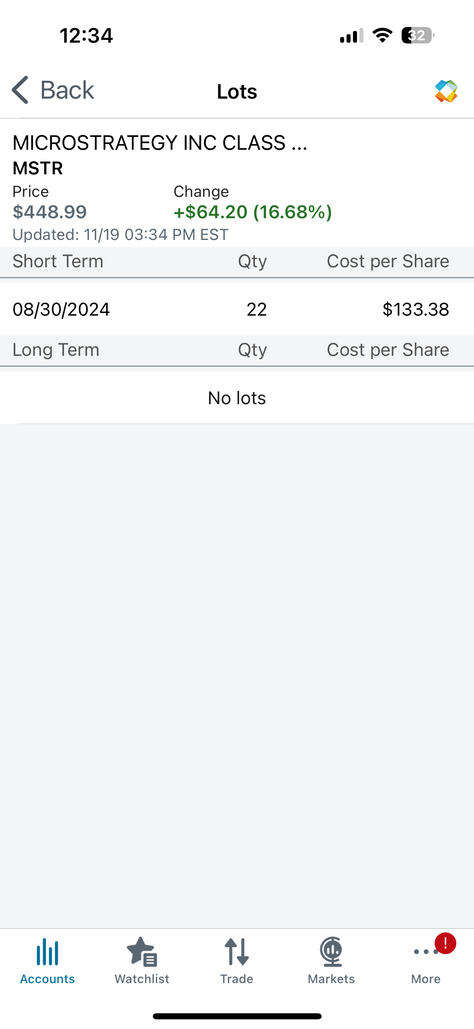Tap the colorful diamond logo icon
Viewport: 474px width, 1029px height.
click(446, 91)
